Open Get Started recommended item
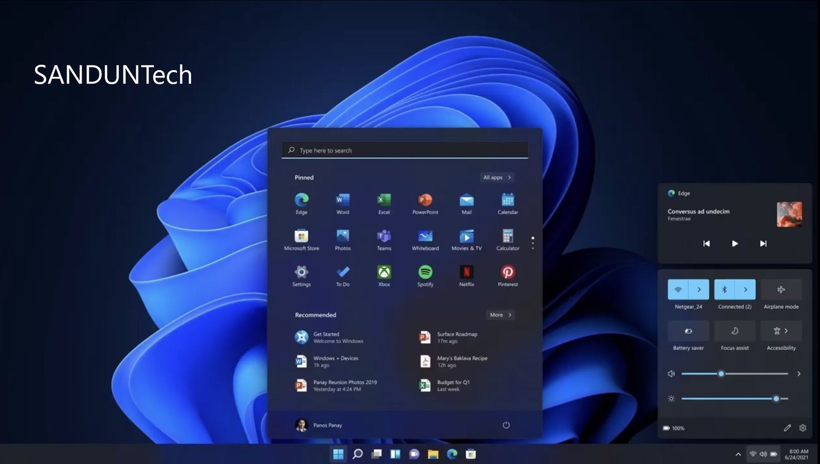Screen dimensions: 820x464 [329, 338]
